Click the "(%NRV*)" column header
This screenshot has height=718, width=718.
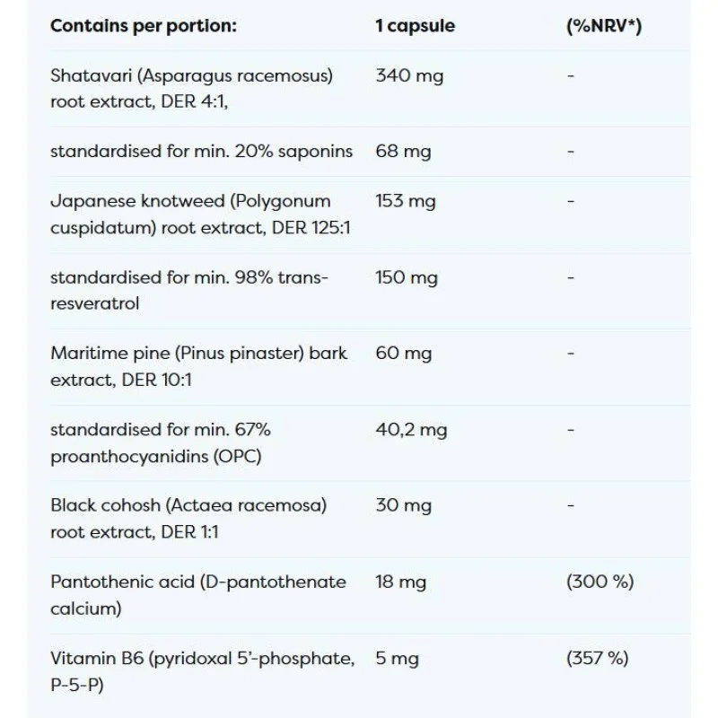(x=604, y=26)
